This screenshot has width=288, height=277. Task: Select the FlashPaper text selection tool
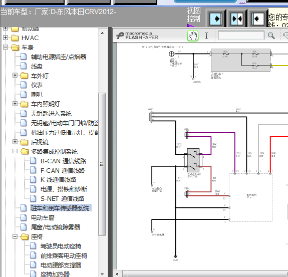point(206,36)
